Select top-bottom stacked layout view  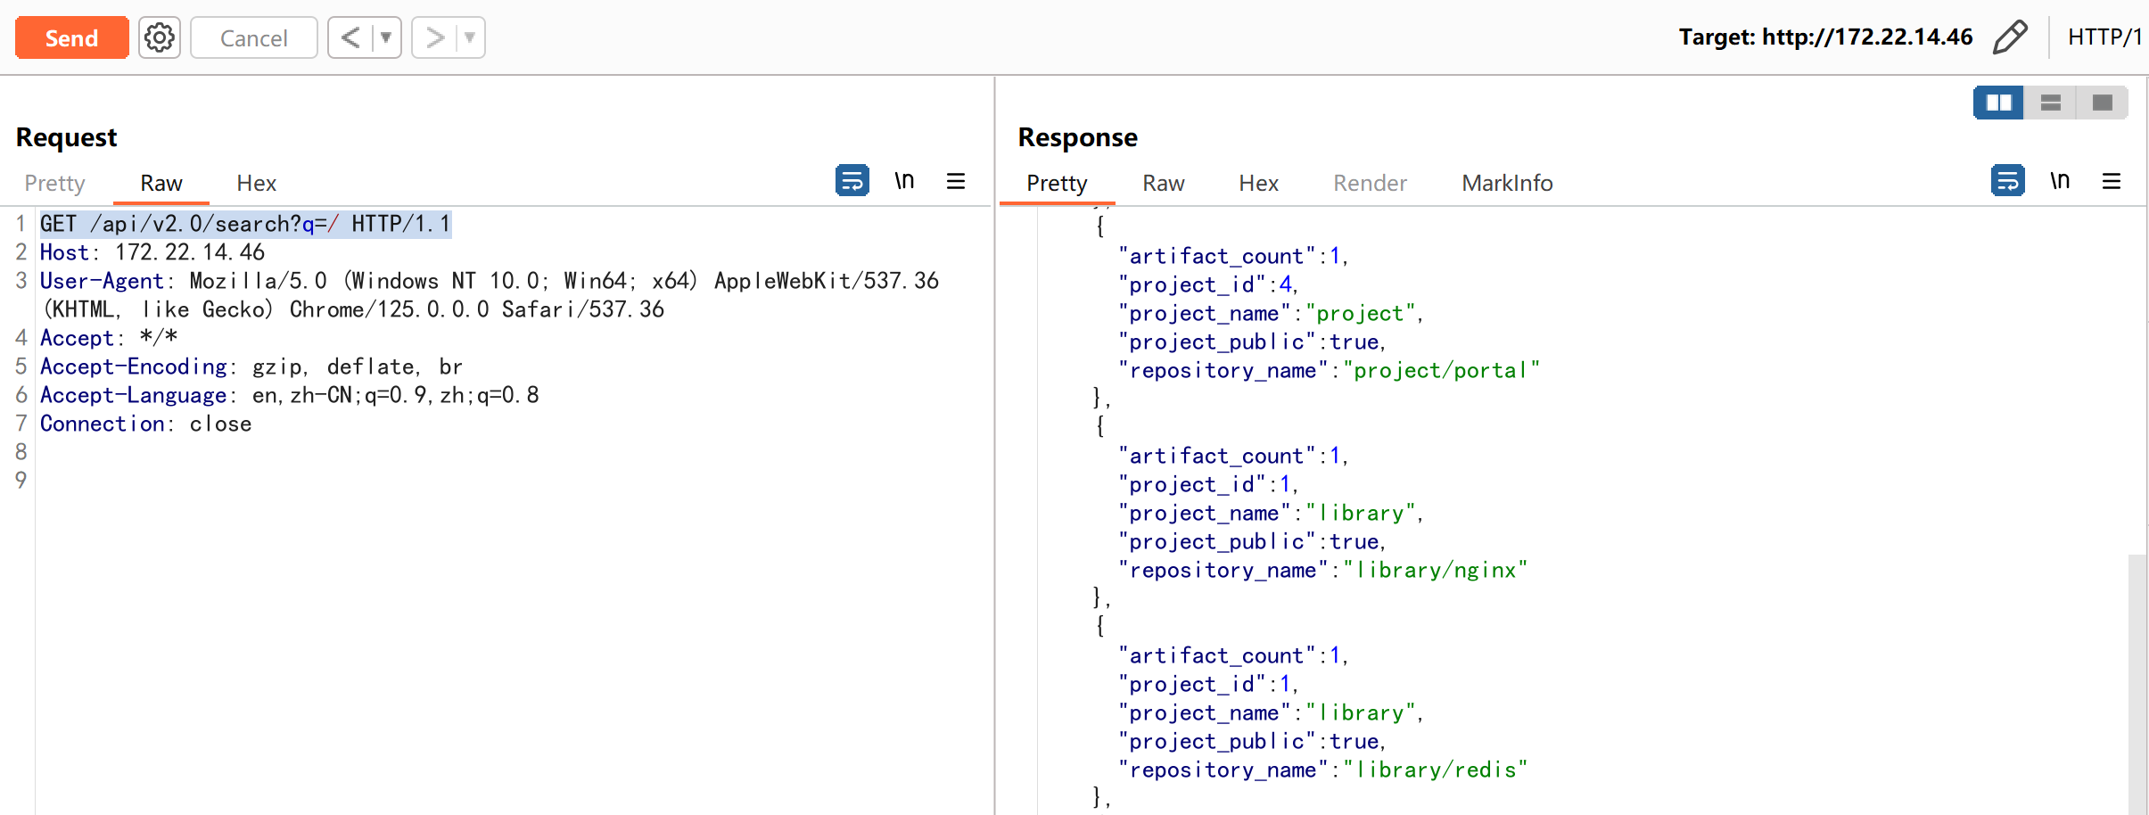point(2050,103)
